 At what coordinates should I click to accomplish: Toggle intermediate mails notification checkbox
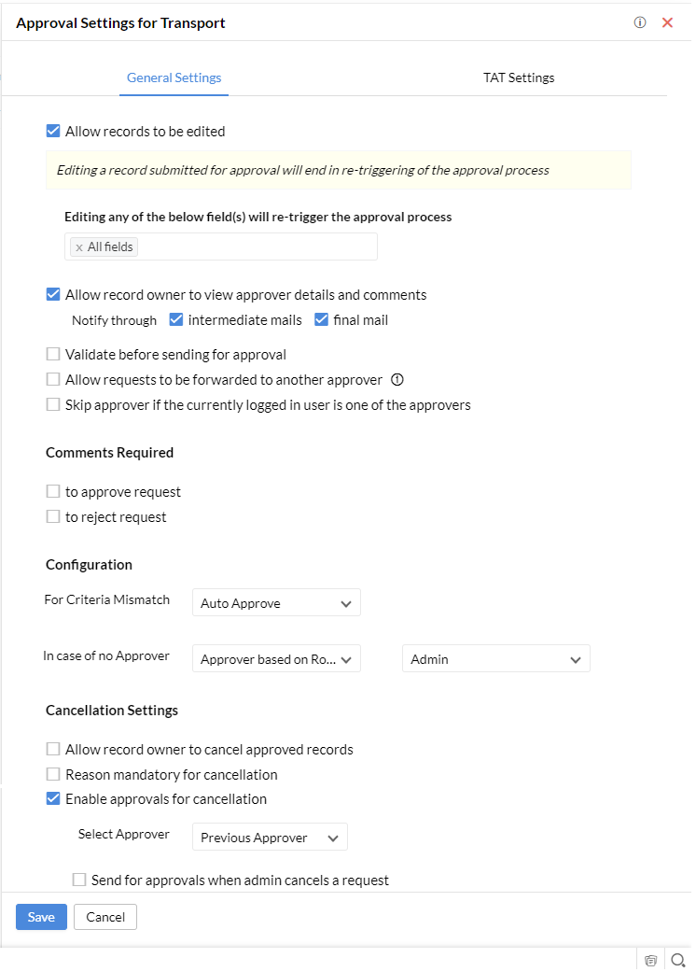coord(175,320)
